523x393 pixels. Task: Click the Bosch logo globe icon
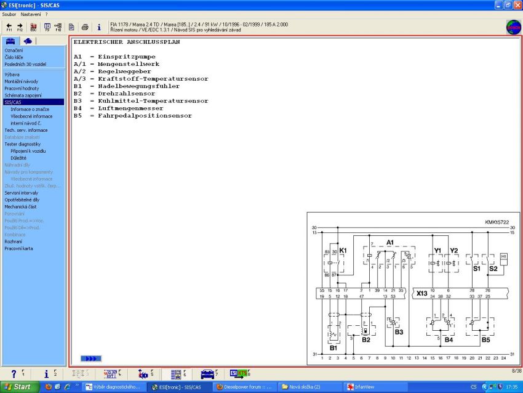[x=514, y=27]
